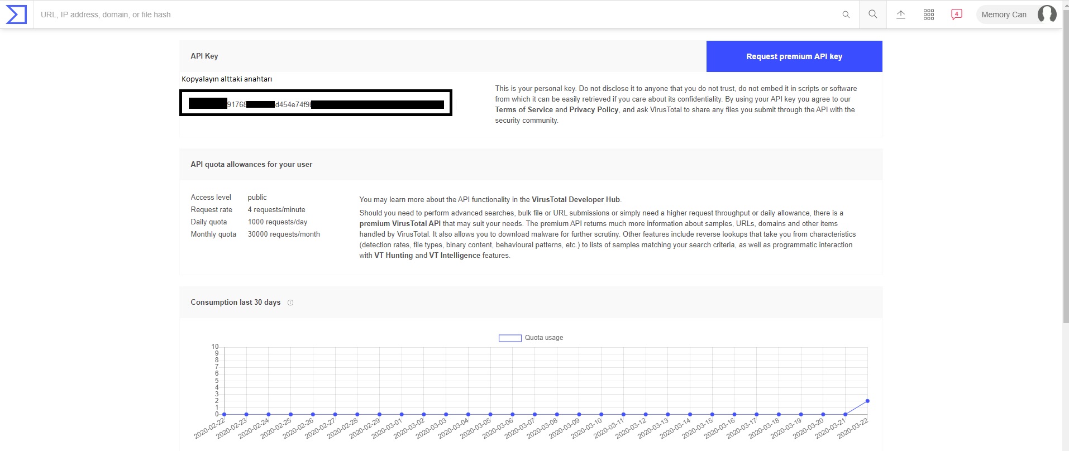Select the 2020-03-22 data point on chart
The height and width of the screenshot is (451, 1069).
(x=867, y=401)
